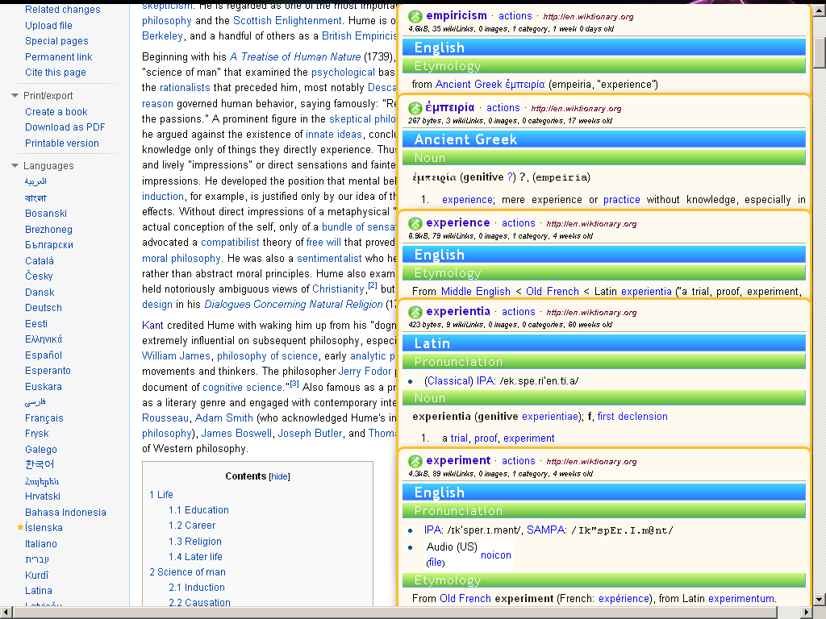Image resolution: width=826 pixels, height=619 pixels.
Task: Click the globe icon beside "experience"
Action: point(415,222)
